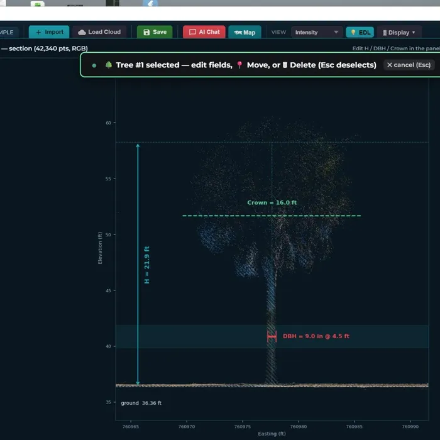The width and height of the screenshot is (440, 440).
Task: Click the 'section (42,340 pts, RGB)' title
Action: coord(48,48)
